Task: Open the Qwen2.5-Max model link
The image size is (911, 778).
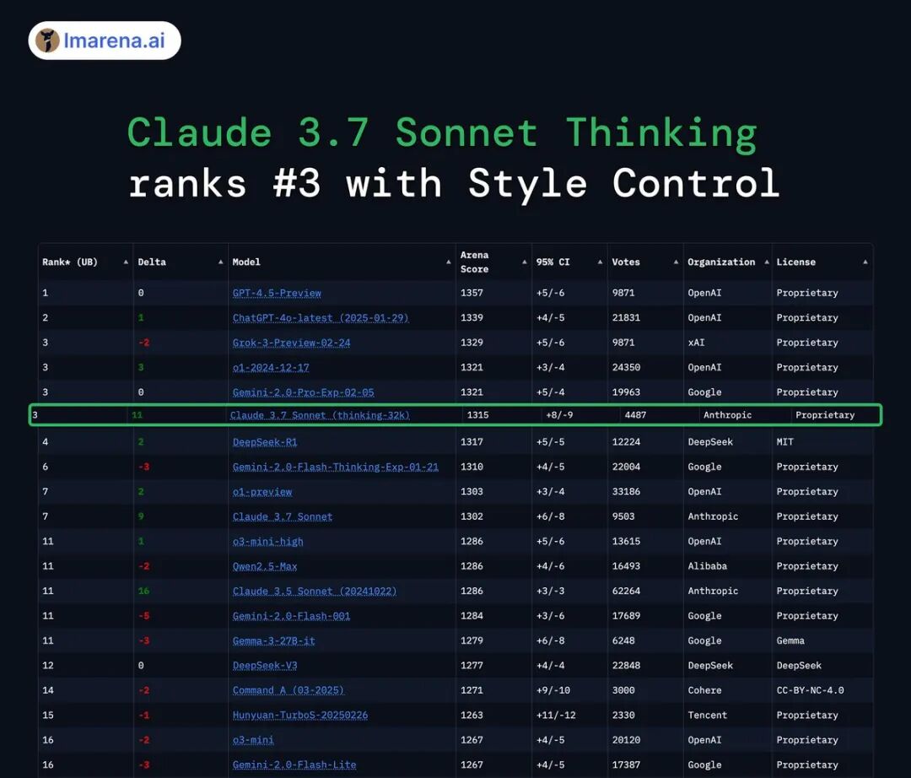Action: tap(265, 566)
